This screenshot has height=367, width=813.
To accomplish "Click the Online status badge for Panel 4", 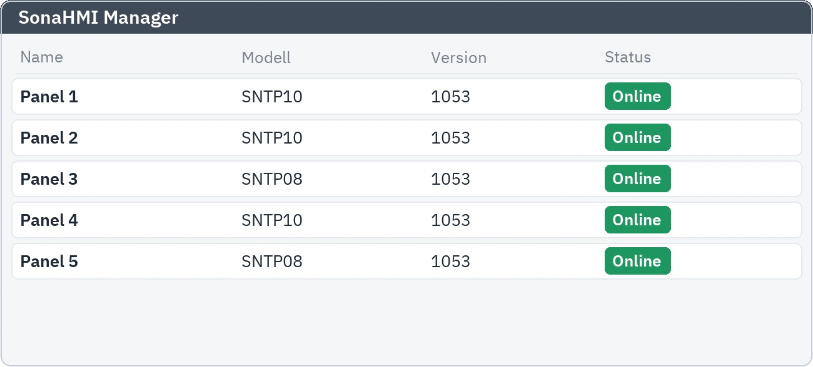I will click(x=637, y=220).
